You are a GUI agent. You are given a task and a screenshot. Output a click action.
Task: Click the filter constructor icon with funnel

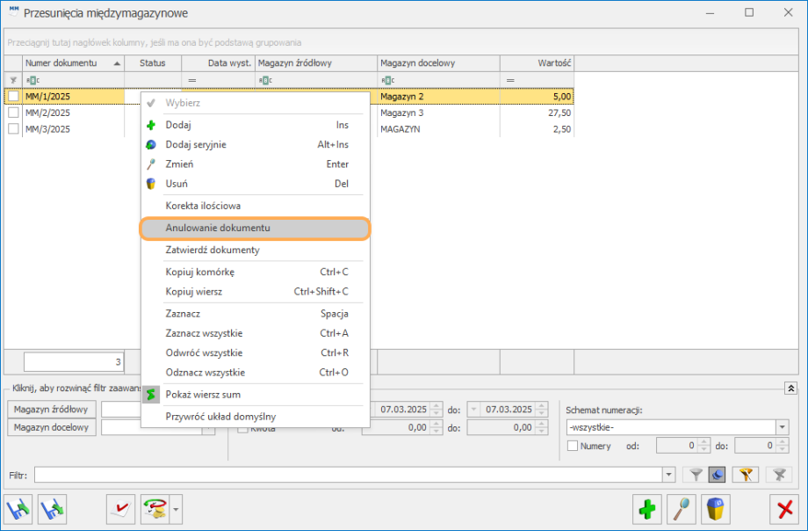tap(746, 475)
